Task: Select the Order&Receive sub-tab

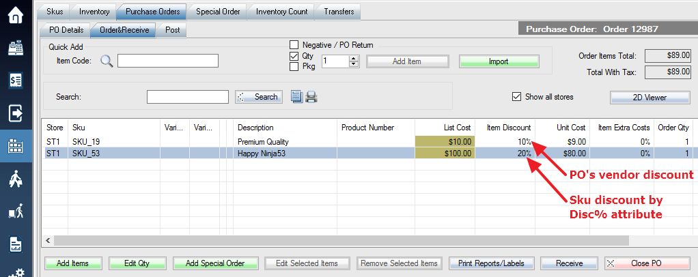Action: 124,30
